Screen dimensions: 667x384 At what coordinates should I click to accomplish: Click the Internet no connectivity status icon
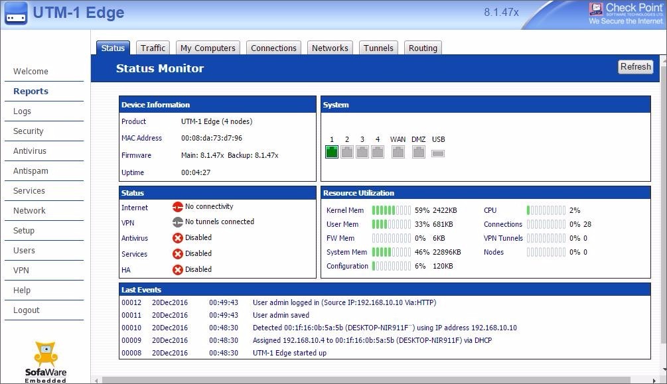[x=178, y=207]
